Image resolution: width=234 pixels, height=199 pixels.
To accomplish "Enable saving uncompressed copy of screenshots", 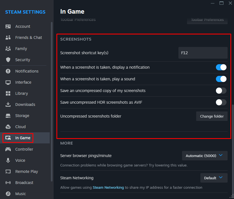I will pyautogui.click(x=221, y=91).
